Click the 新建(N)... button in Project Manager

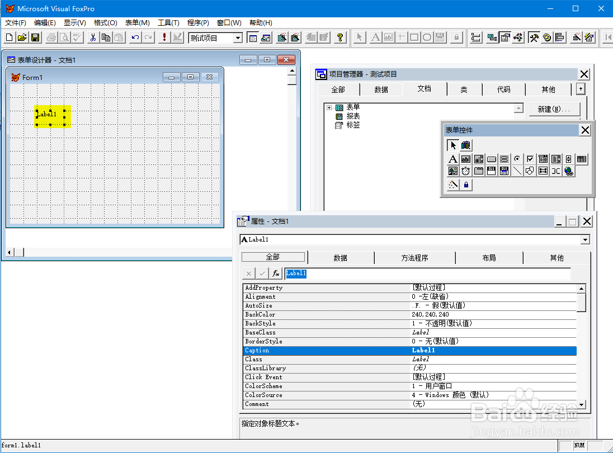[554, 109]
